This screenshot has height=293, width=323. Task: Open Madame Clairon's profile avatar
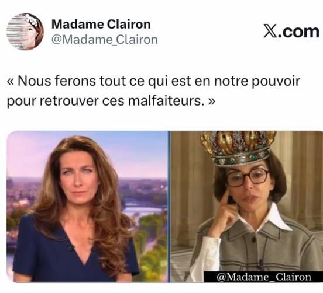click(25, 32)
